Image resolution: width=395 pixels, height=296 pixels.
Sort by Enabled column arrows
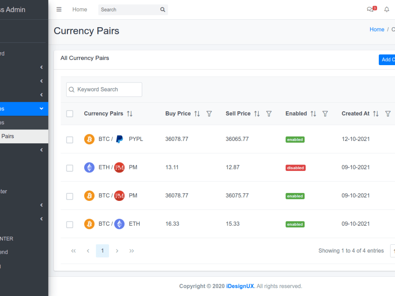pos(313,114)
